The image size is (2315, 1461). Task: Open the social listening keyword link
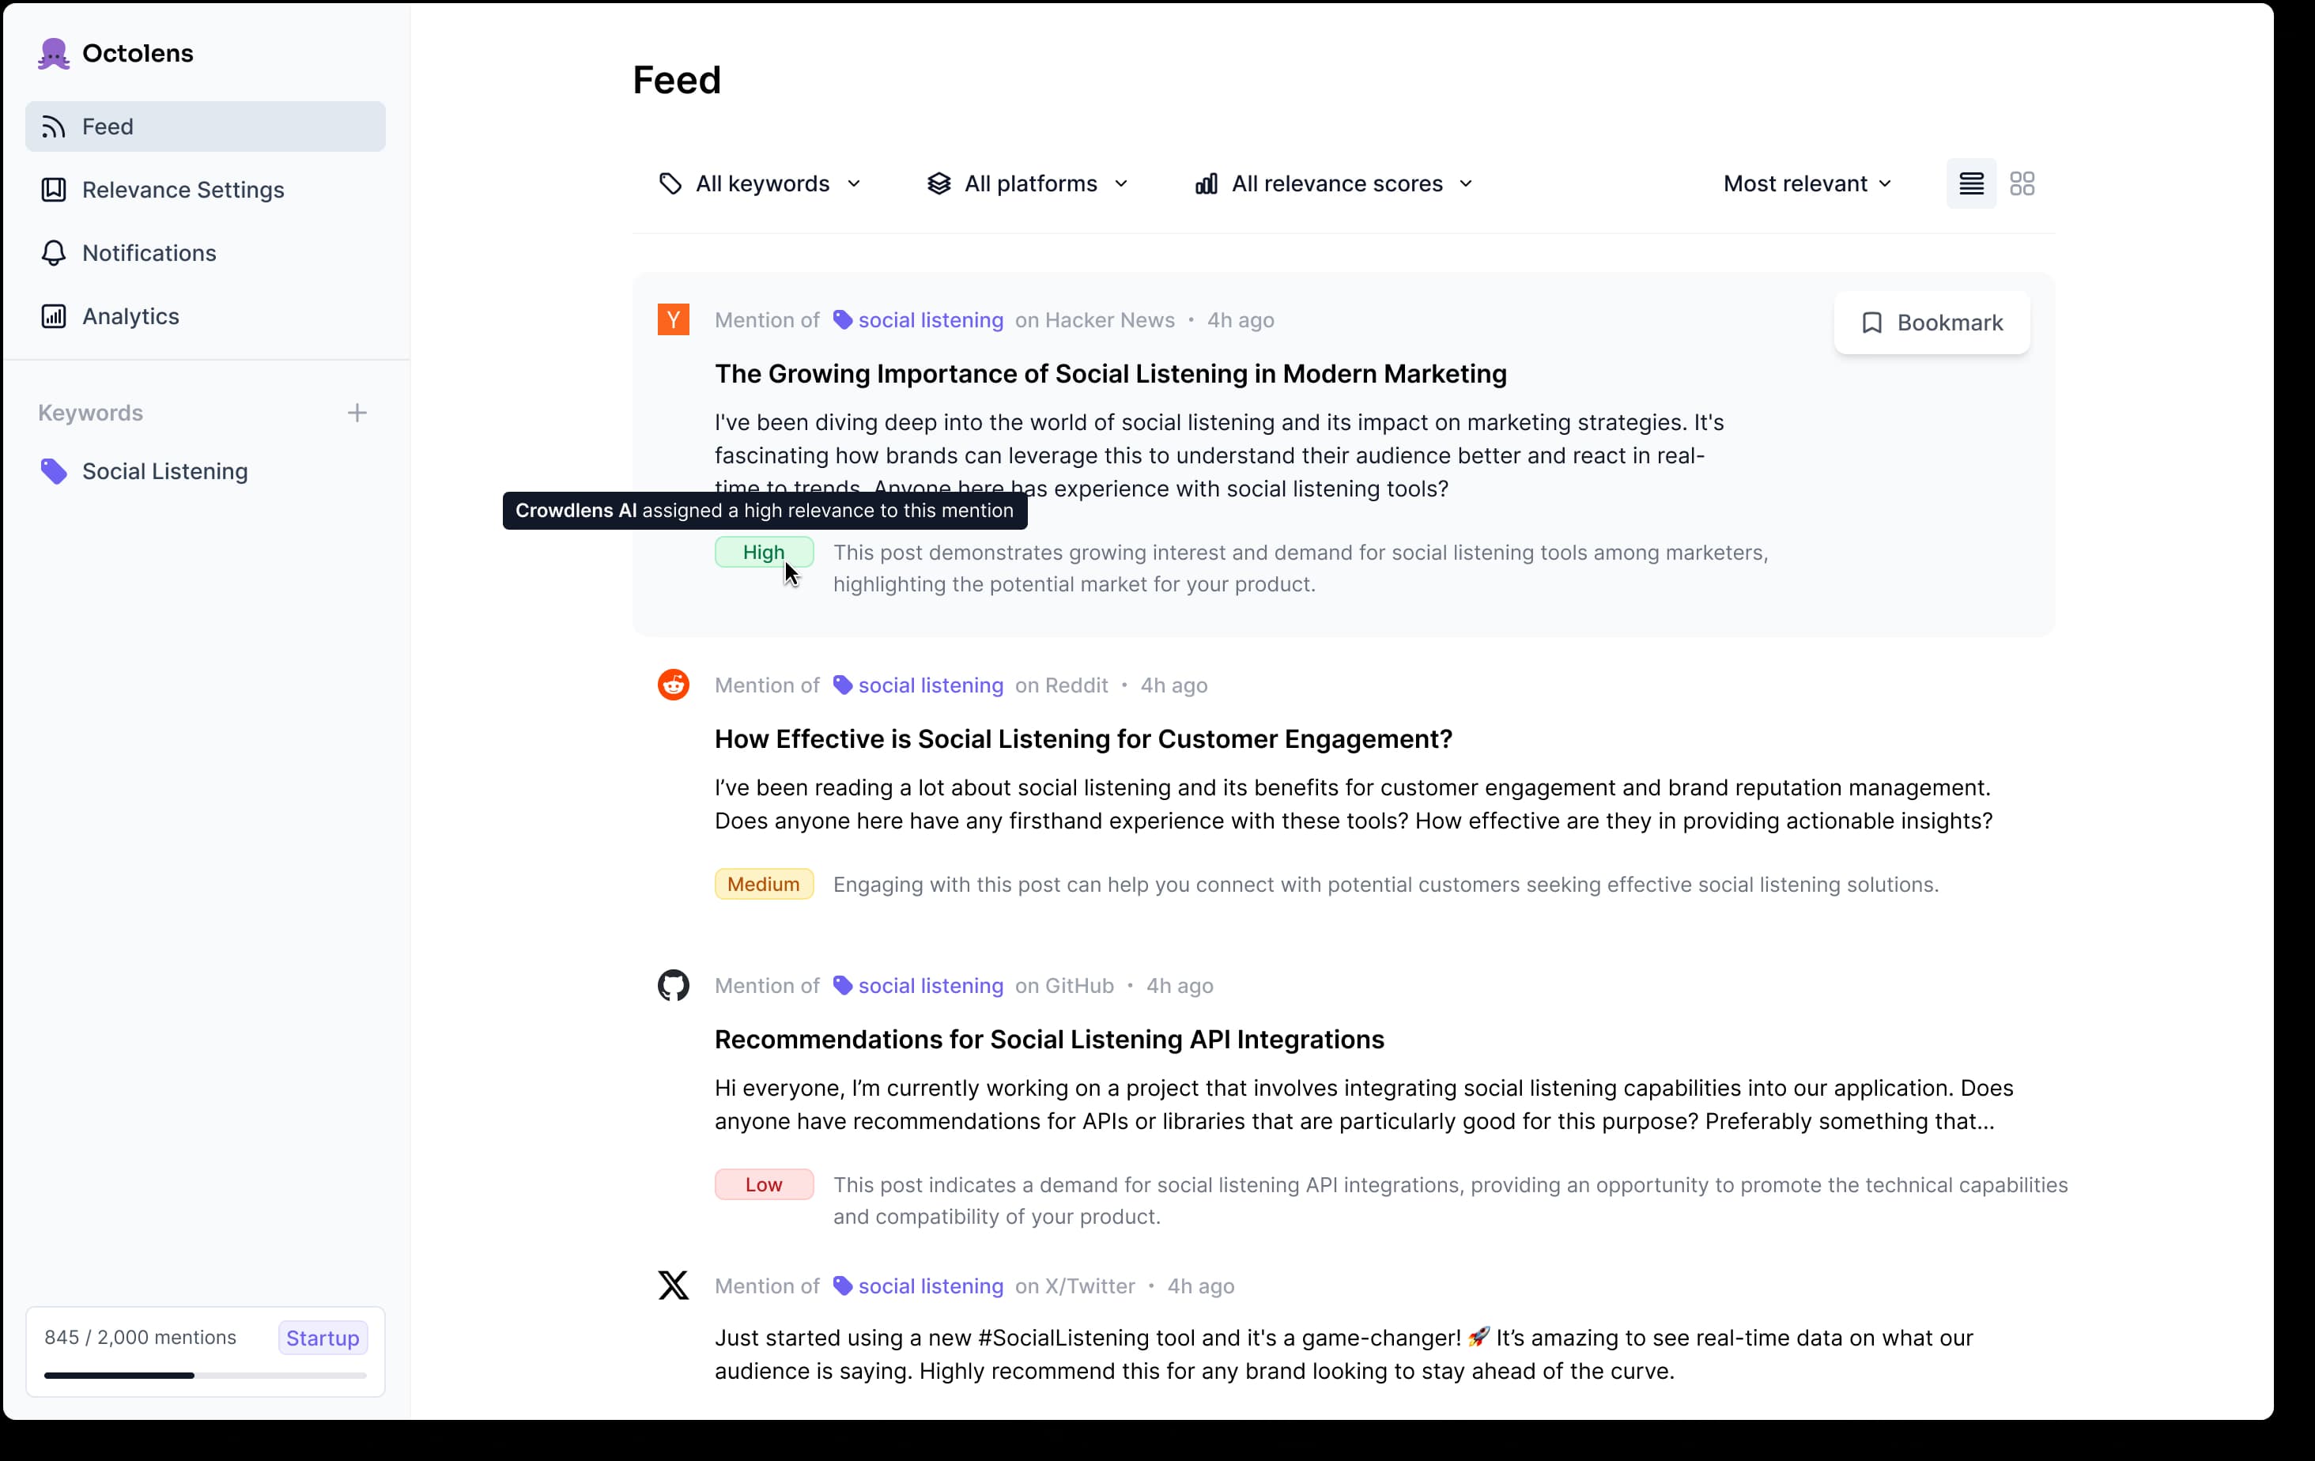pyautogui.click(x=929, y=319)
